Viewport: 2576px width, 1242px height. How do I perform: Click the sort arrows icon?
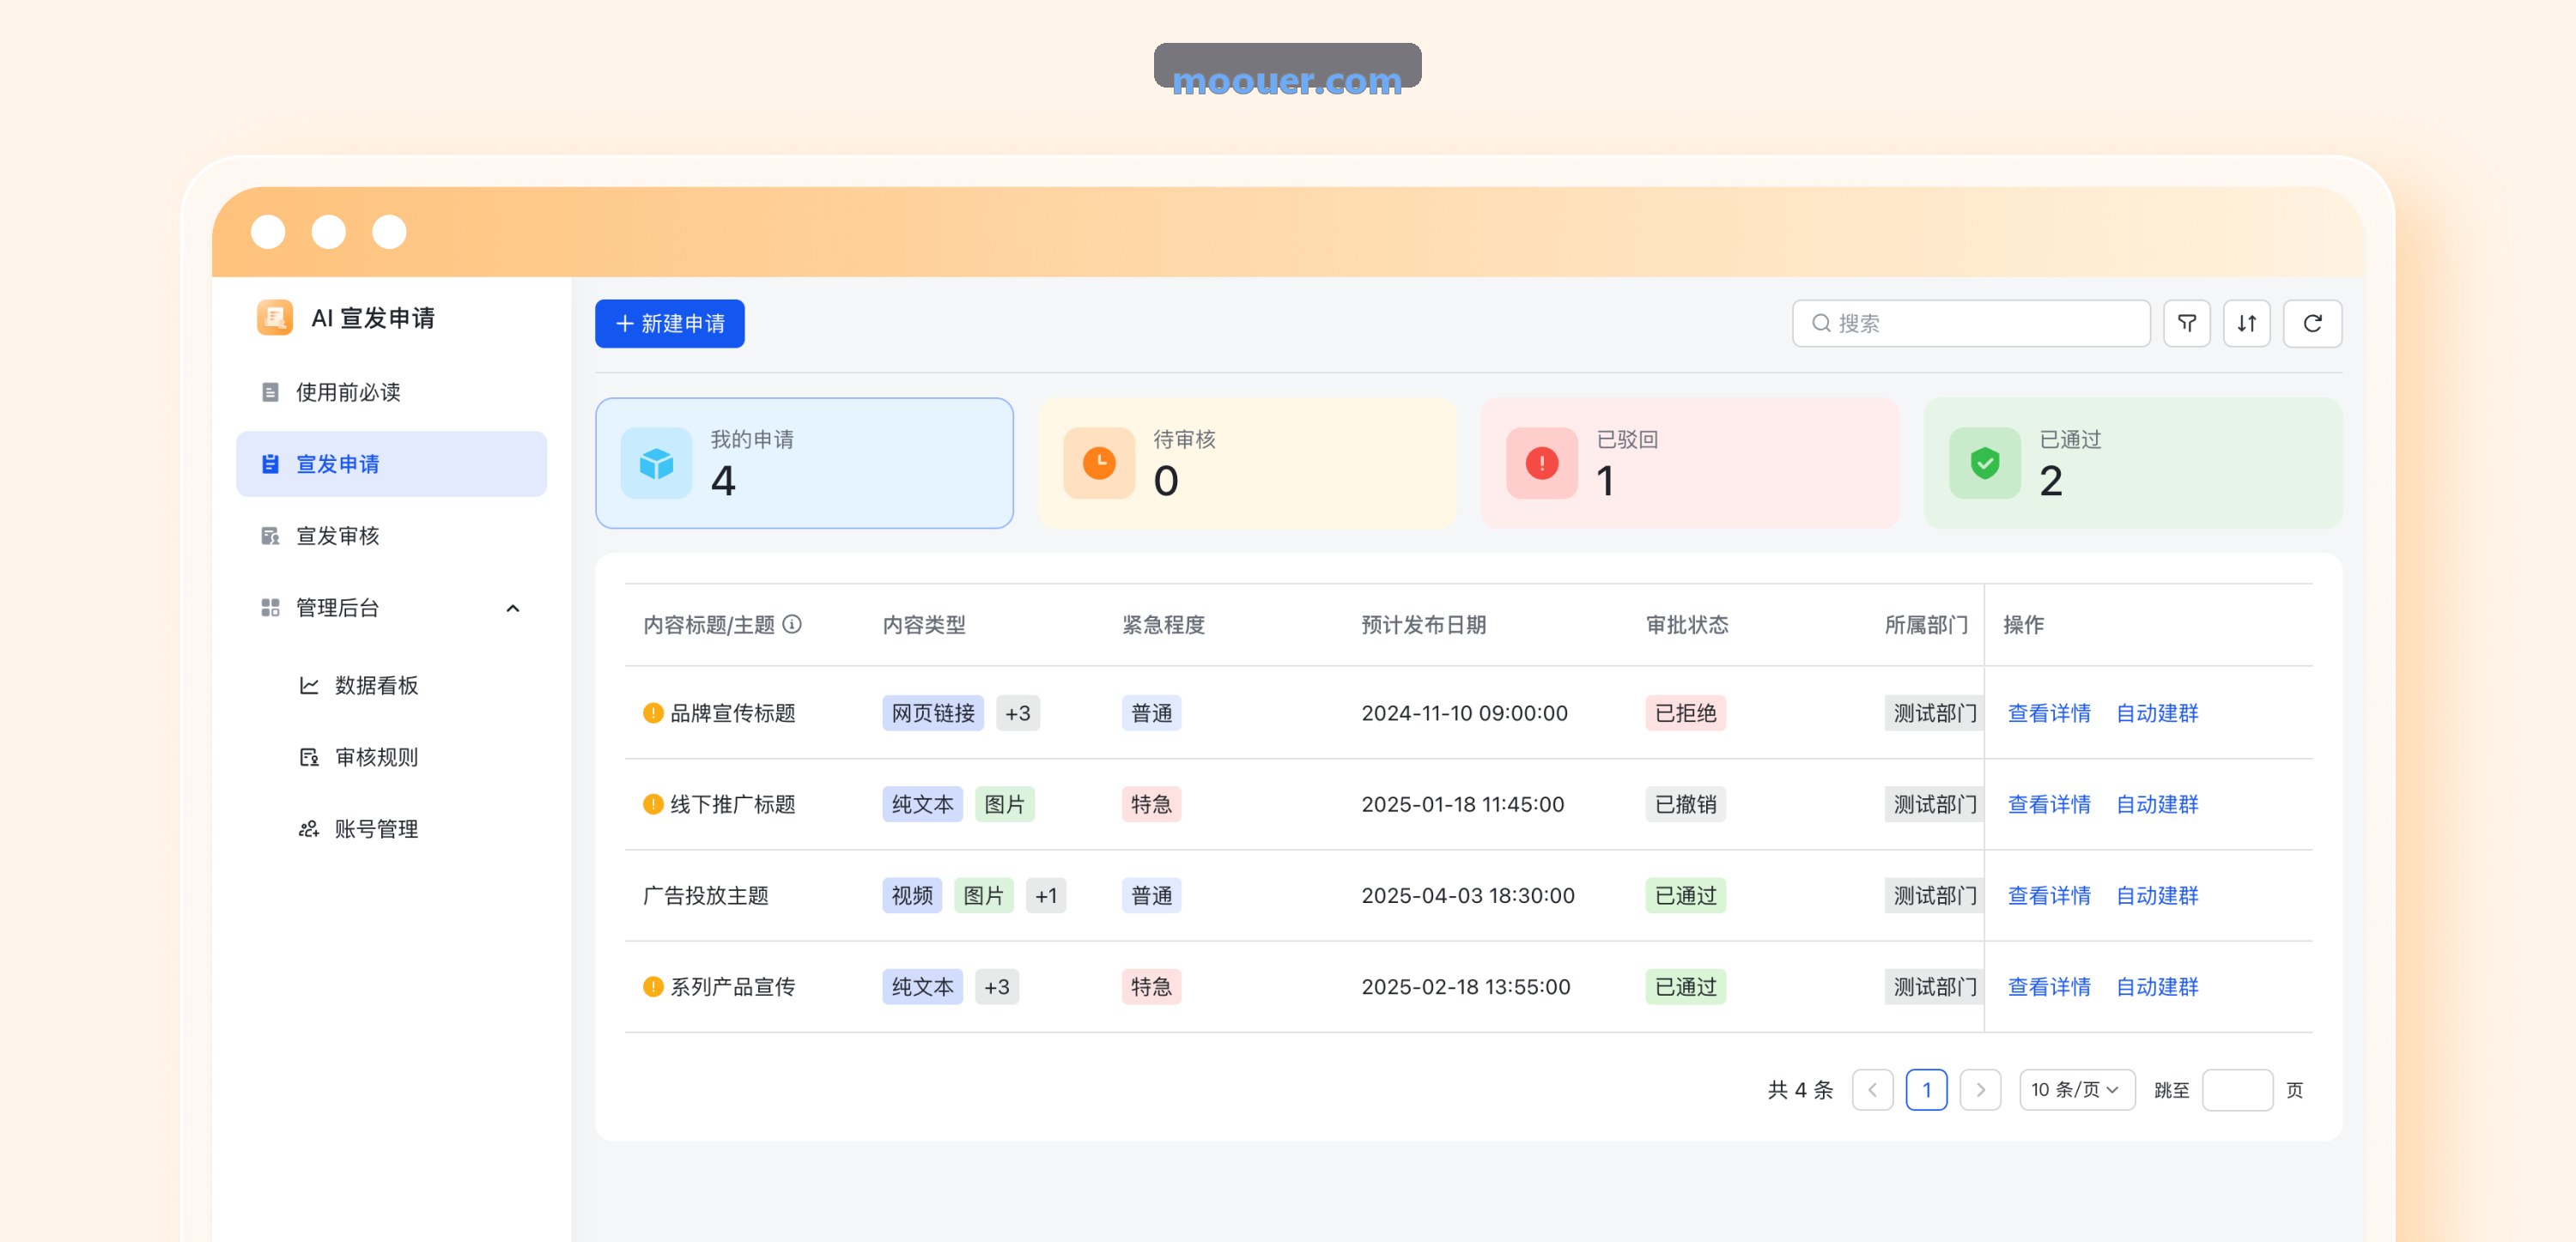[2246, 323]
